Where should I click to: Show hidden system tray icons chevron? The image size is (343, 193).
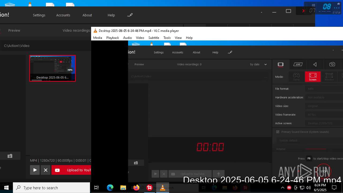(283, 188)
